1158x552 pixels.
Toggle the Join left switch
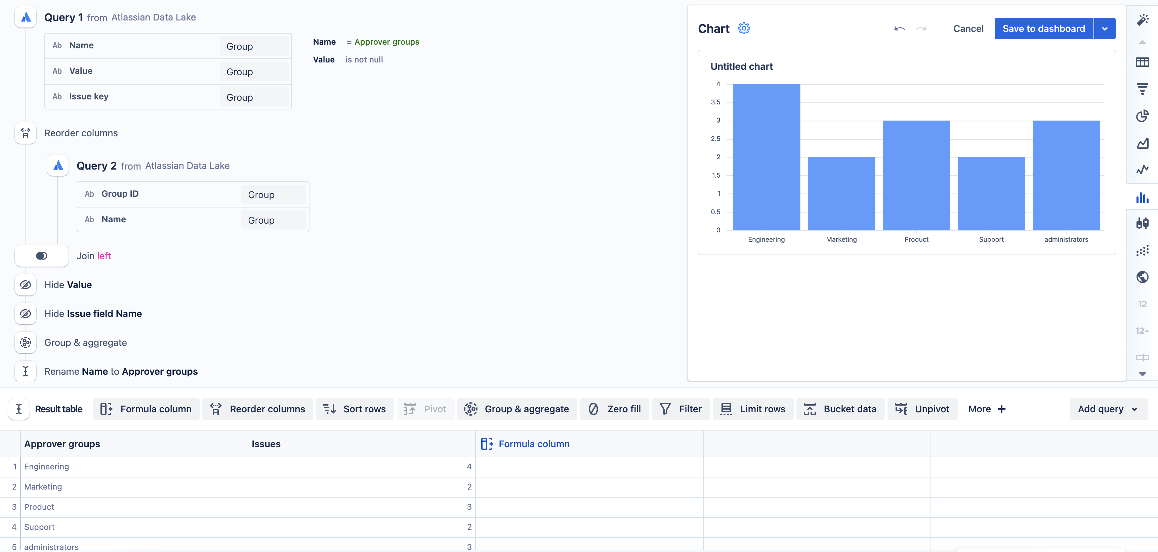(x=41, y=256)
